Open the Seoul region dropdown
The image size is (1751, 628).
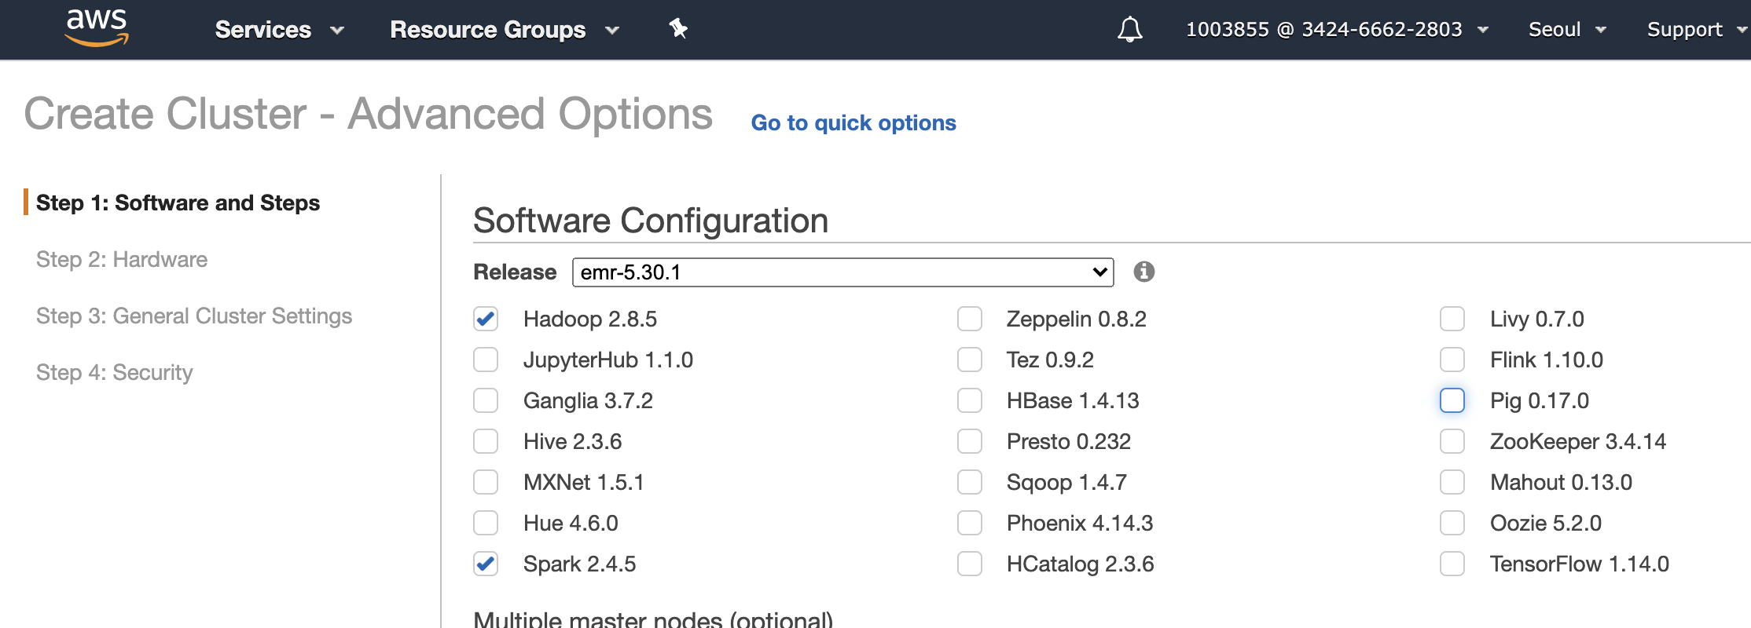[1566, 30]
